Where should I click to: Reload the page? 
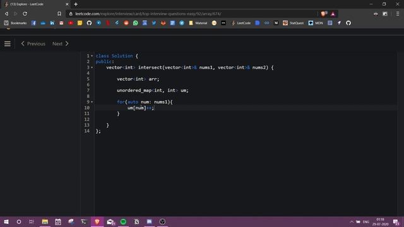tap(25, 14)
